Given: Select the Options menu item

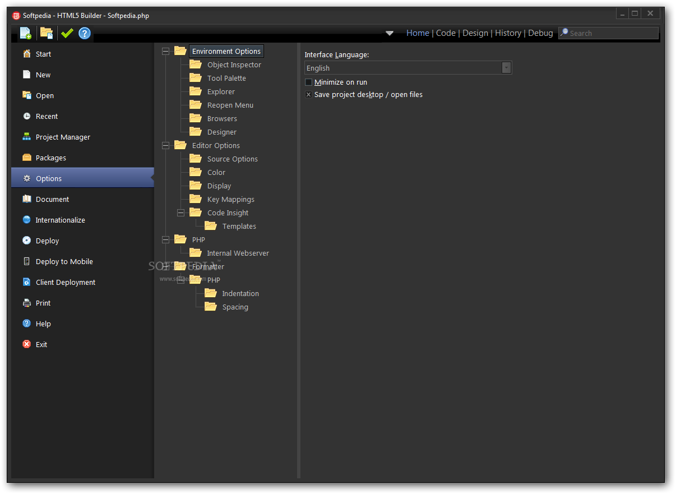Looking at the screenshot, I should click(x=82, y=178).
